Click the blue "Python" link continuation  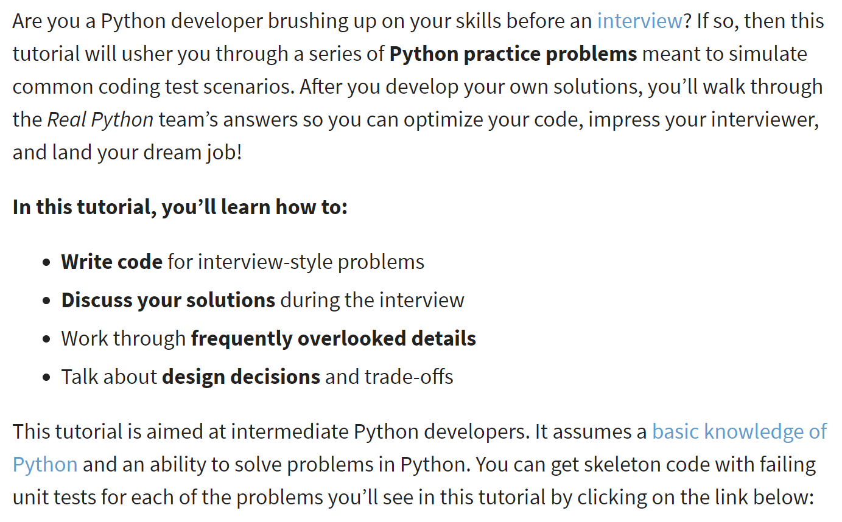click(45, 465)
